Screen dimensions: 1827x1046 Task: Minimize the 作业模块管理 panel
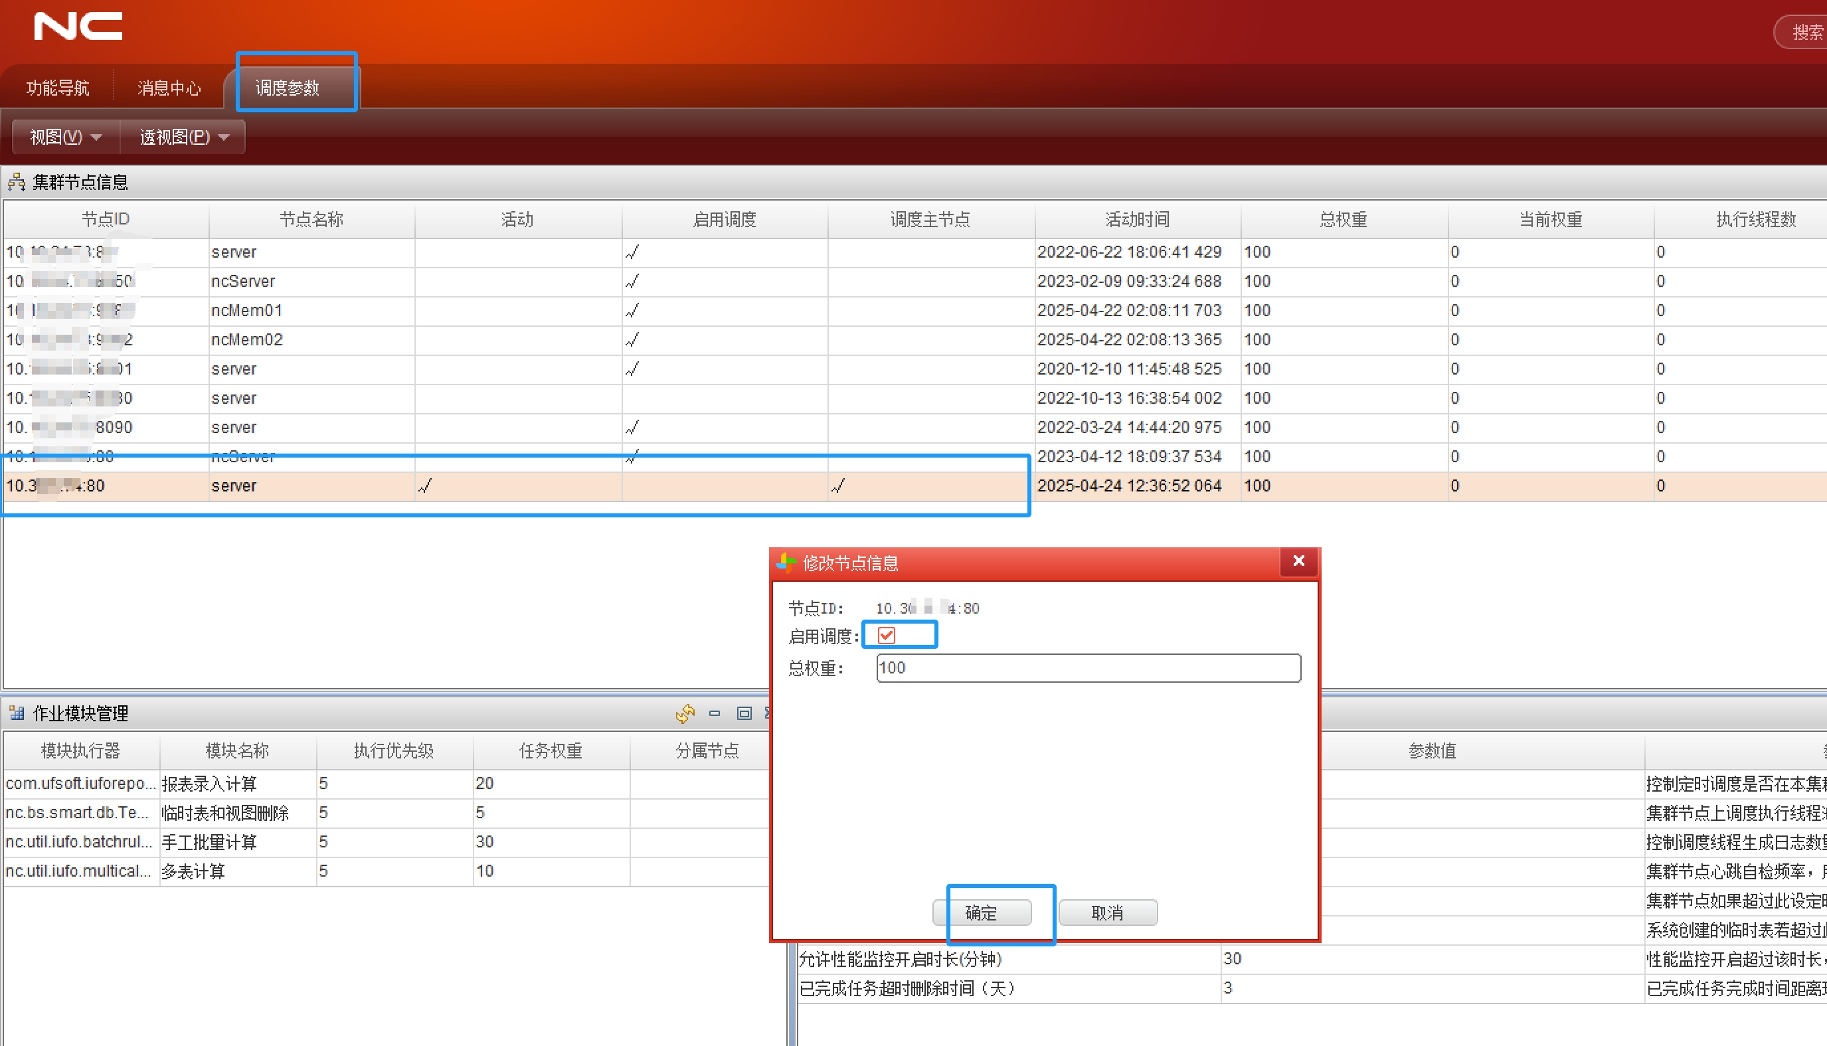coord(714,713)
